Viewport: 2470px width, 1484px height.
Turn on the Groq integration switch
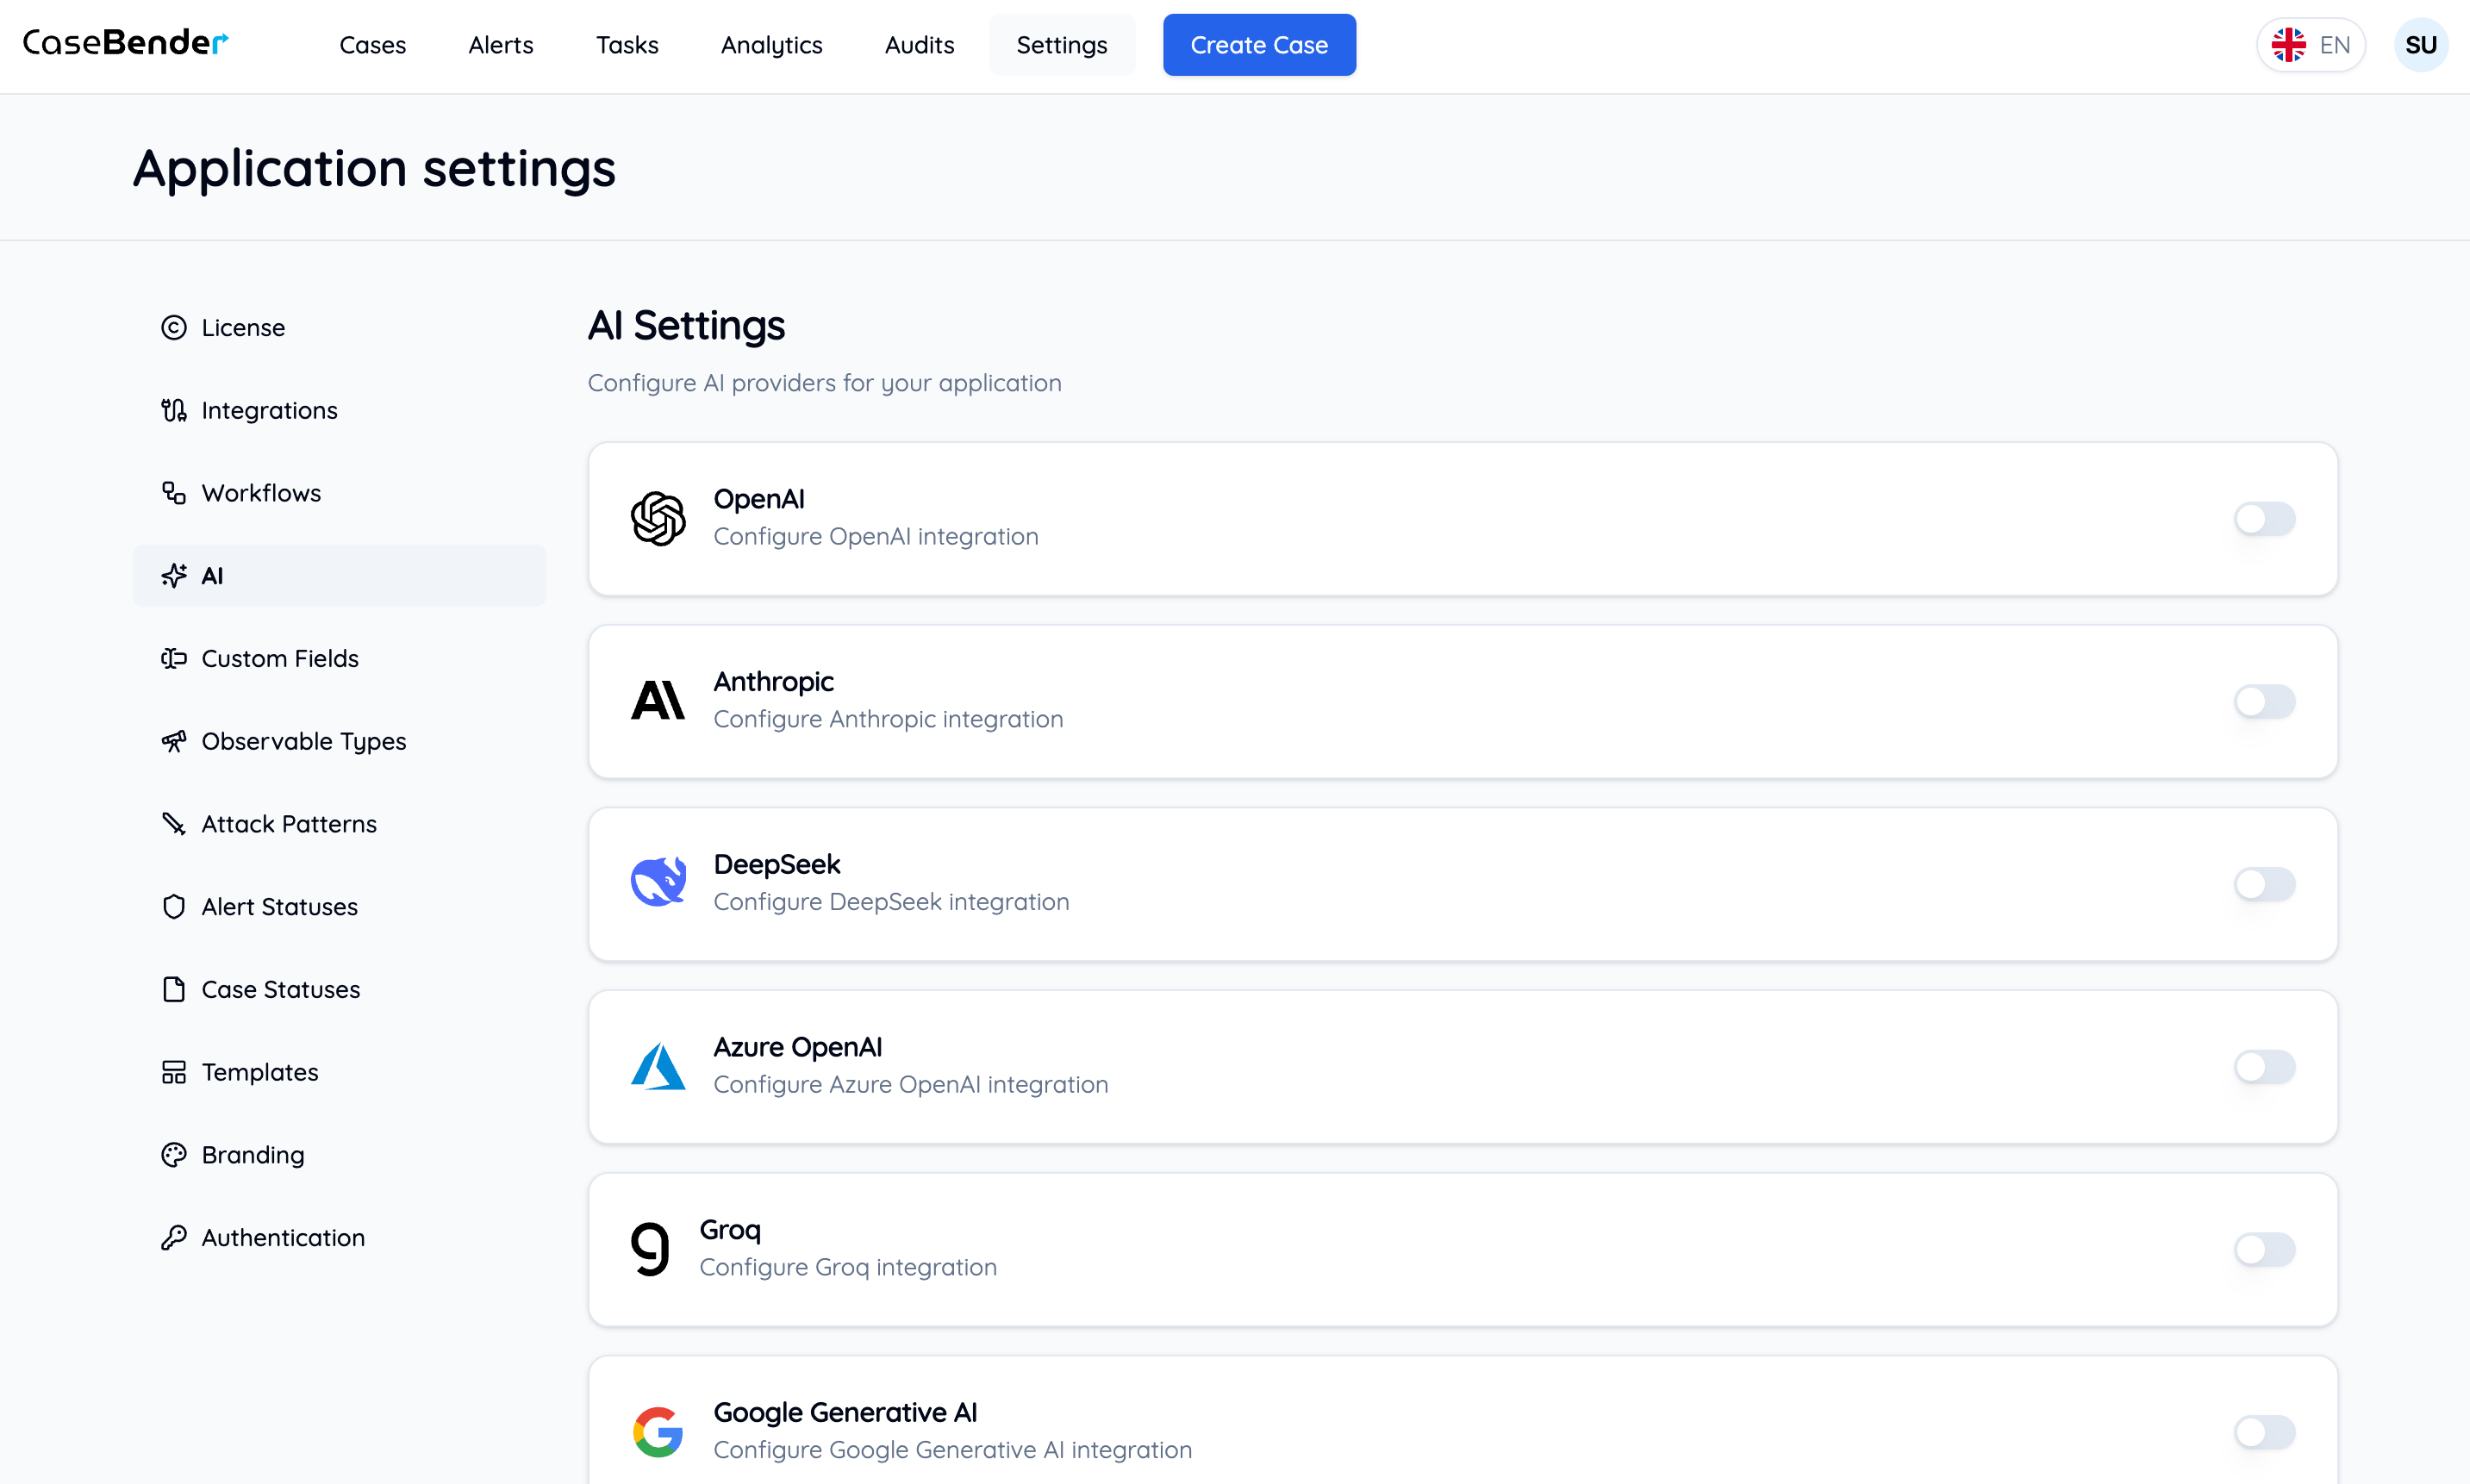click(2264, 1249)
